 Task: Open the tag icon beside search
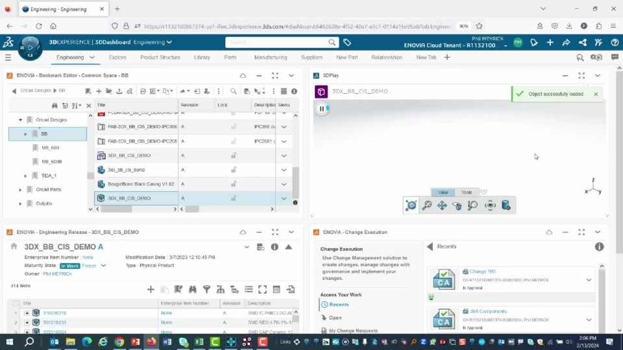(347, 42)
